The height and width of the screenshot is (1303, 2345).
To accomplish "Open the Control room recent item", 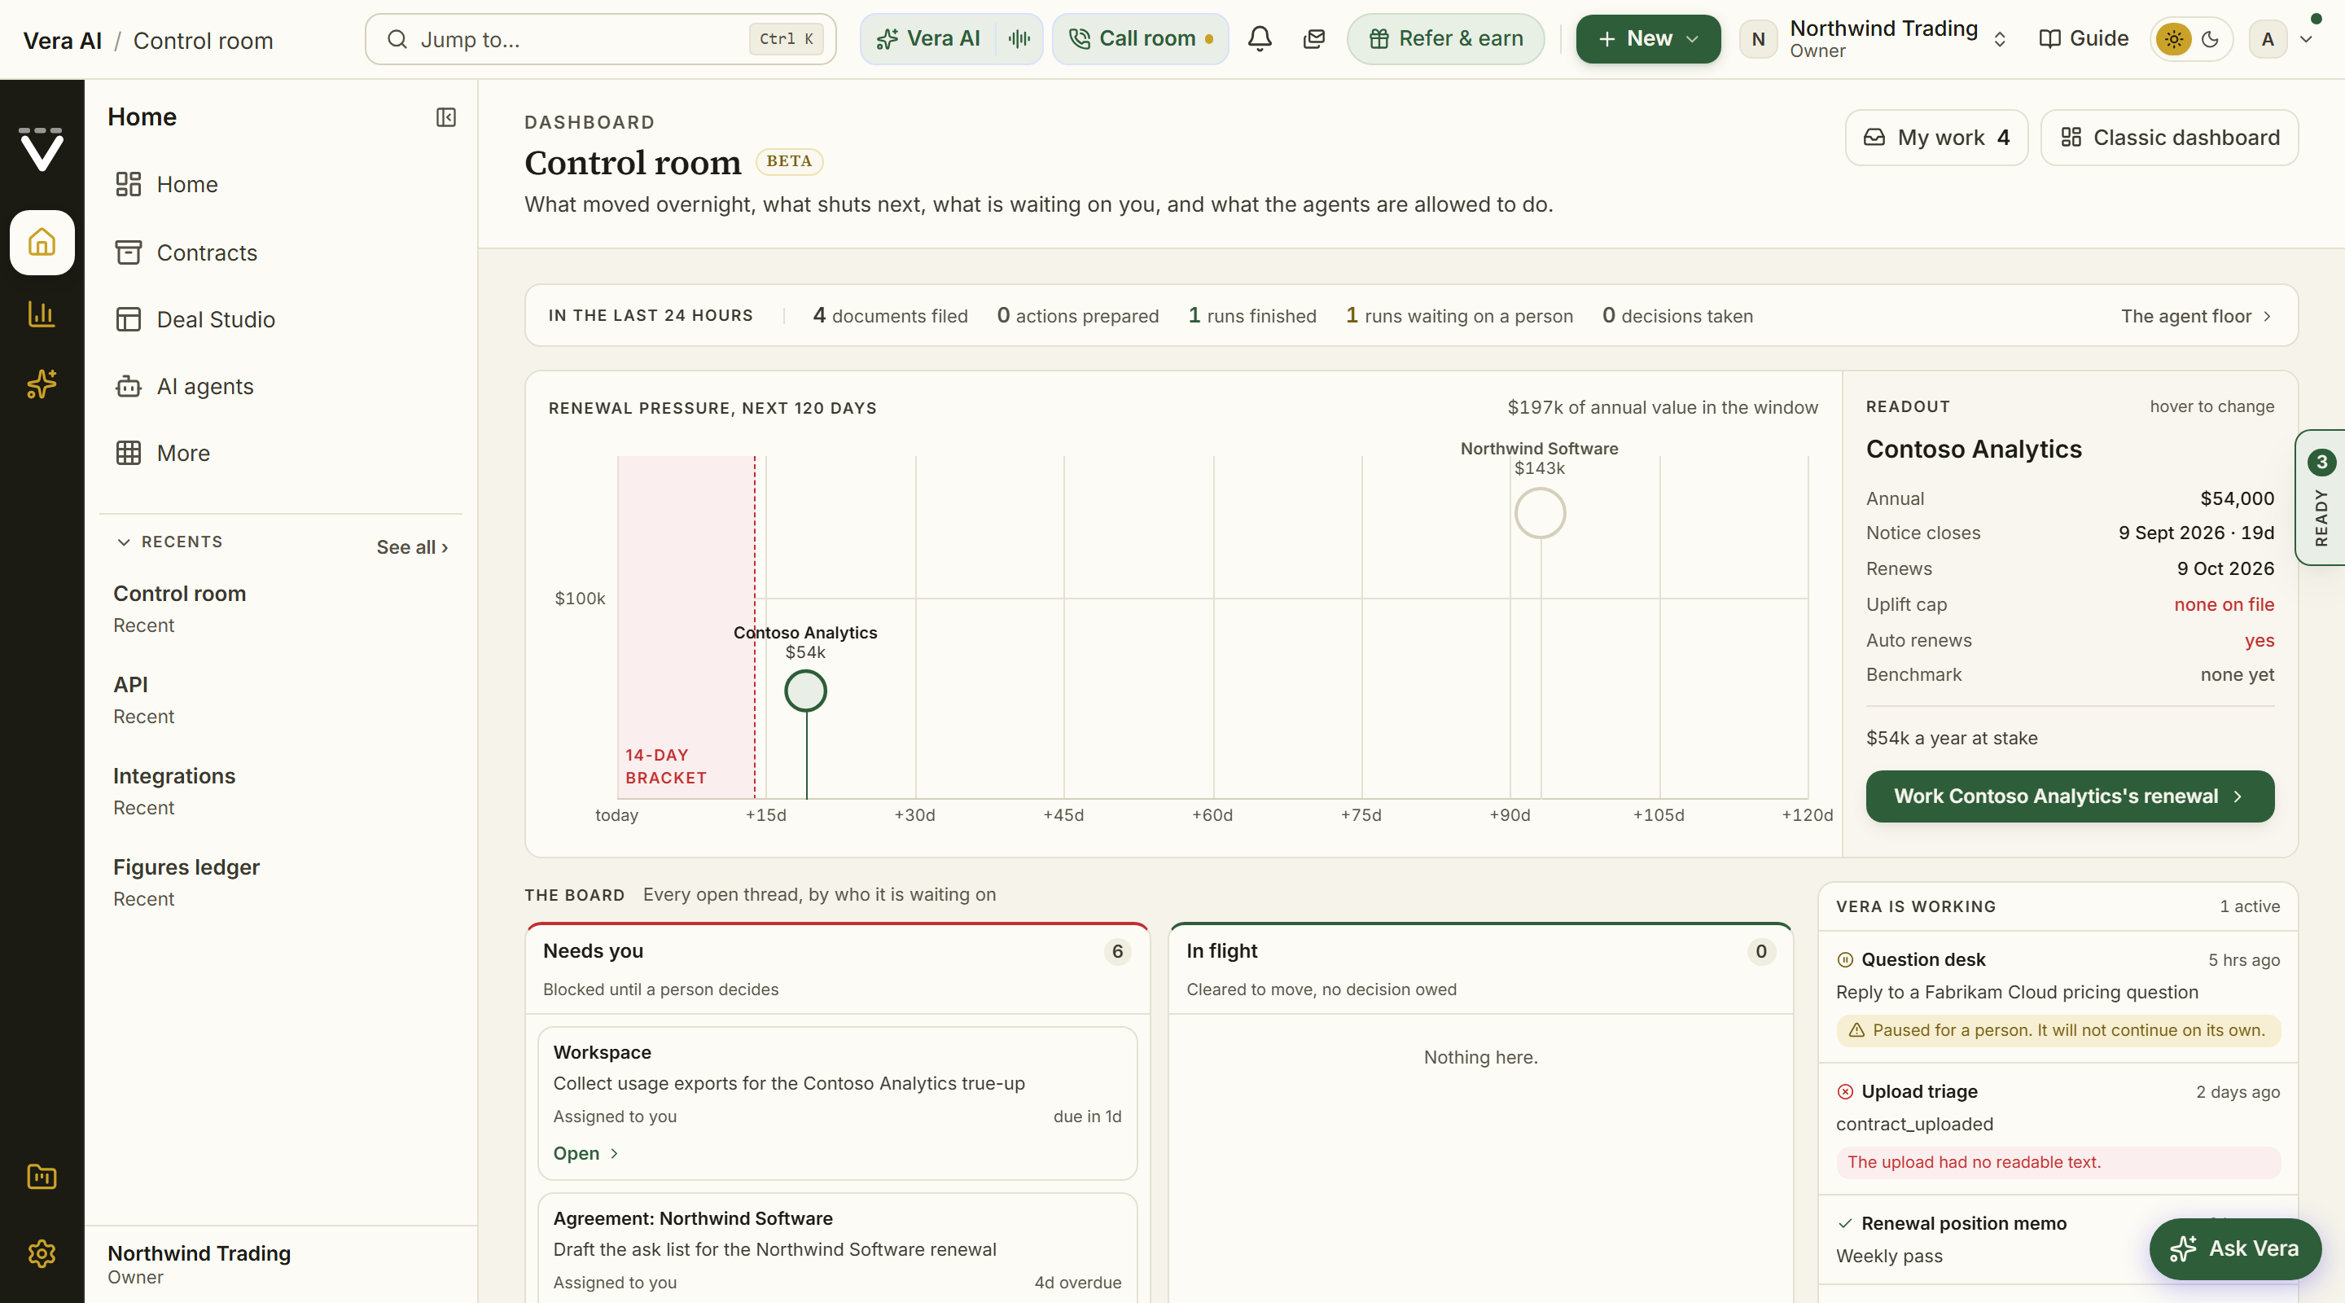I will [x=280, y=609].
